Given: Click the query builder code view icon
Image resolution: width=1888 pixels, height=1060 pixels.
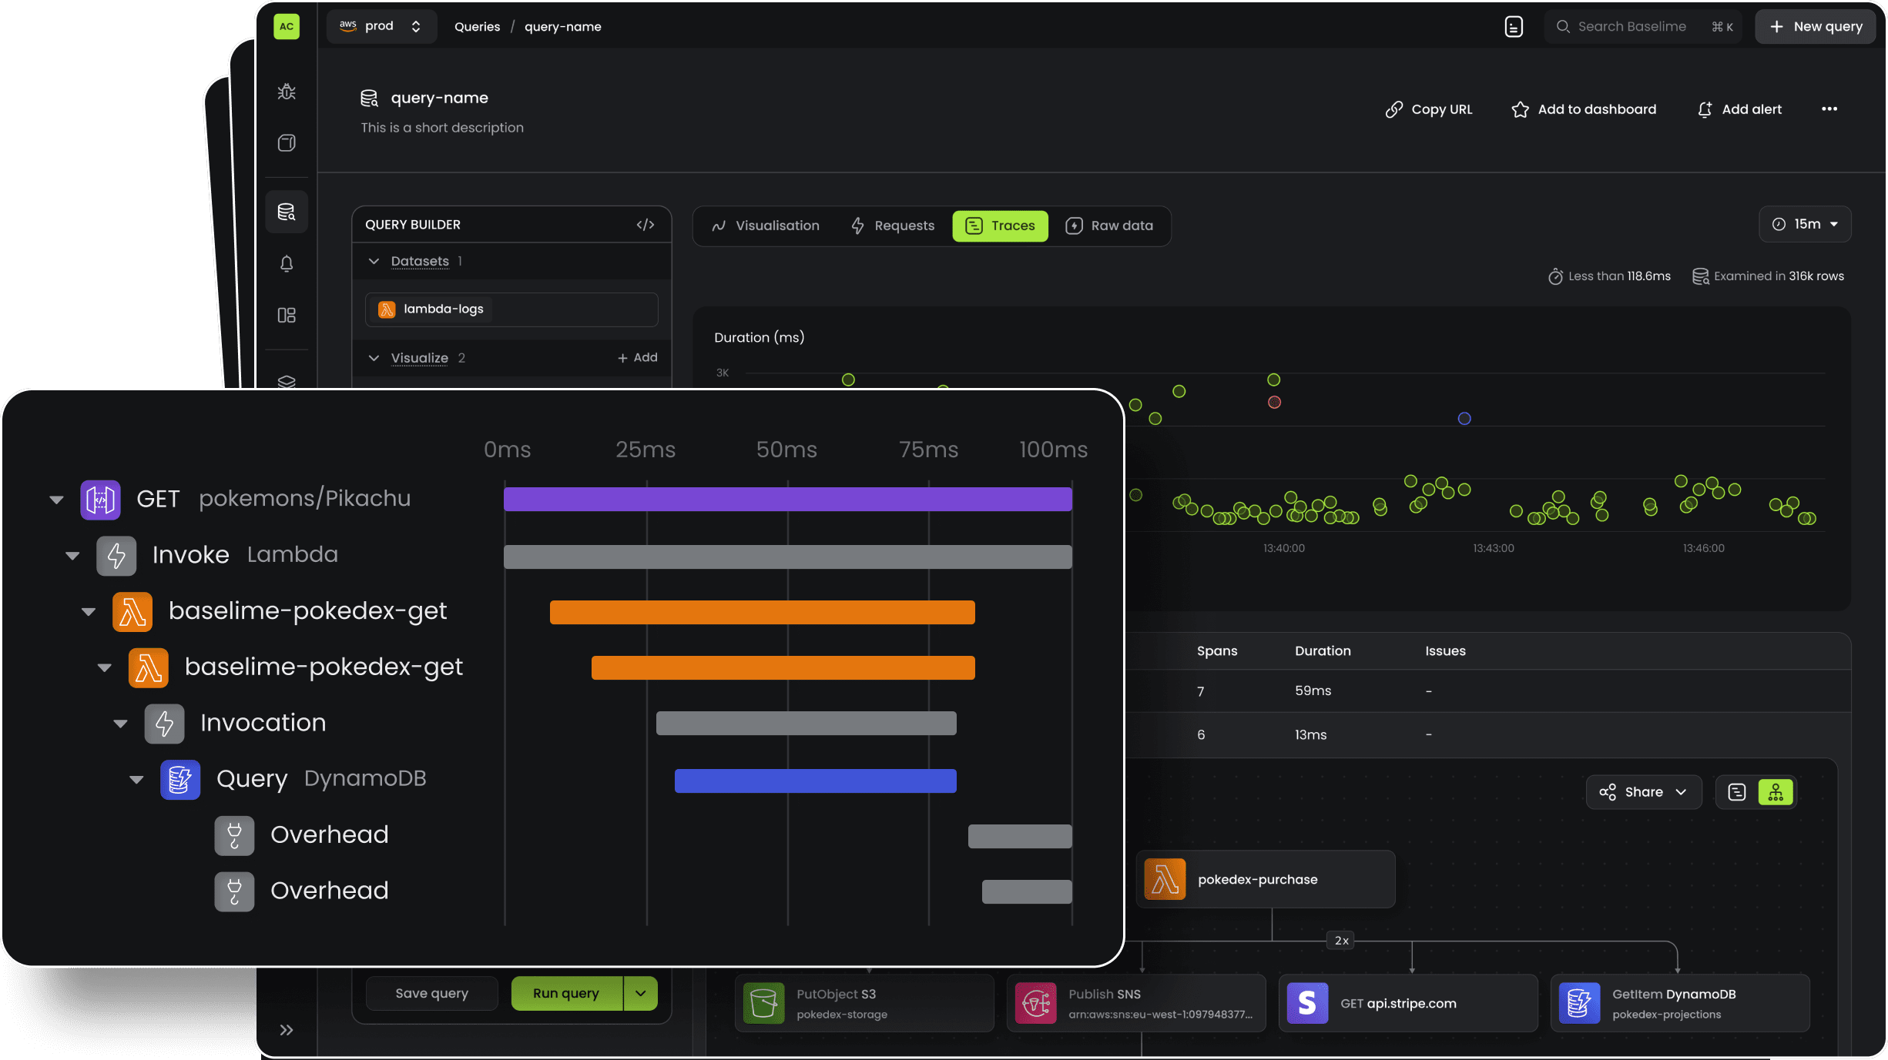Looking at the screenshot, I should (x=645, y=224).
